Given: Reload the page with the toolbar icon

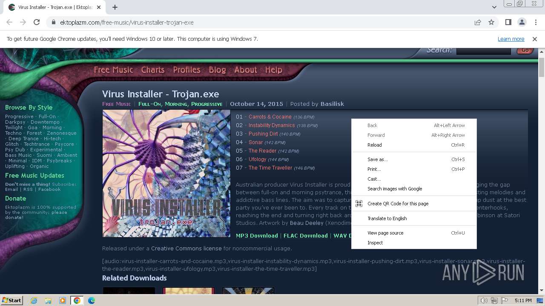Looking at the screenshot, I should (37, 23).
